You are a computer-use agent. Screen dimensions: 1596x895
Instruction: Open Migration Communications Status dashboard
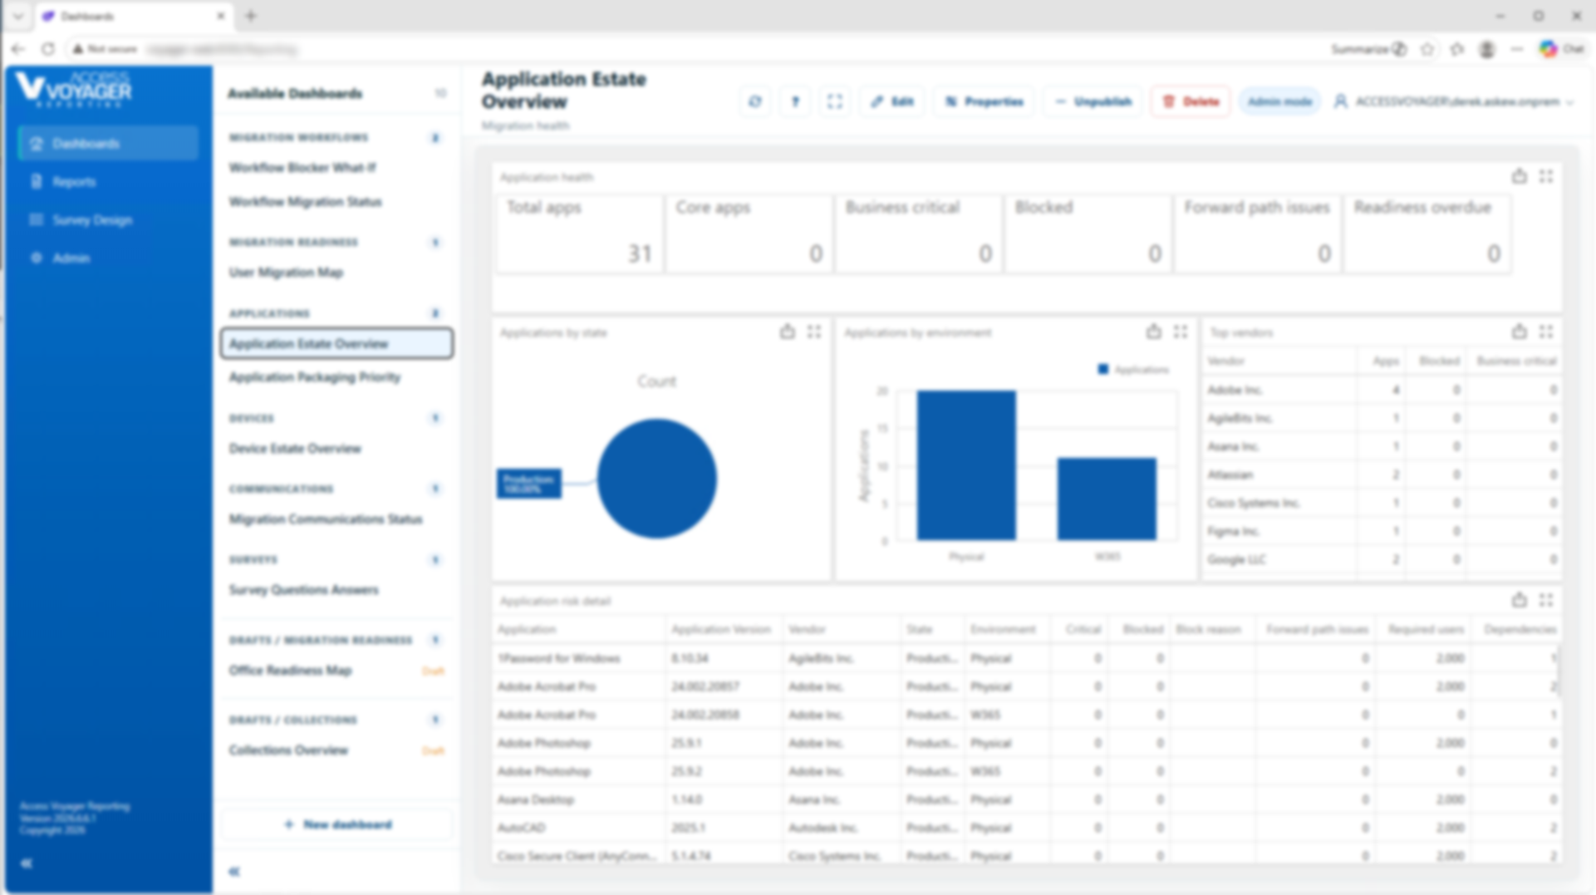[336, 519]
